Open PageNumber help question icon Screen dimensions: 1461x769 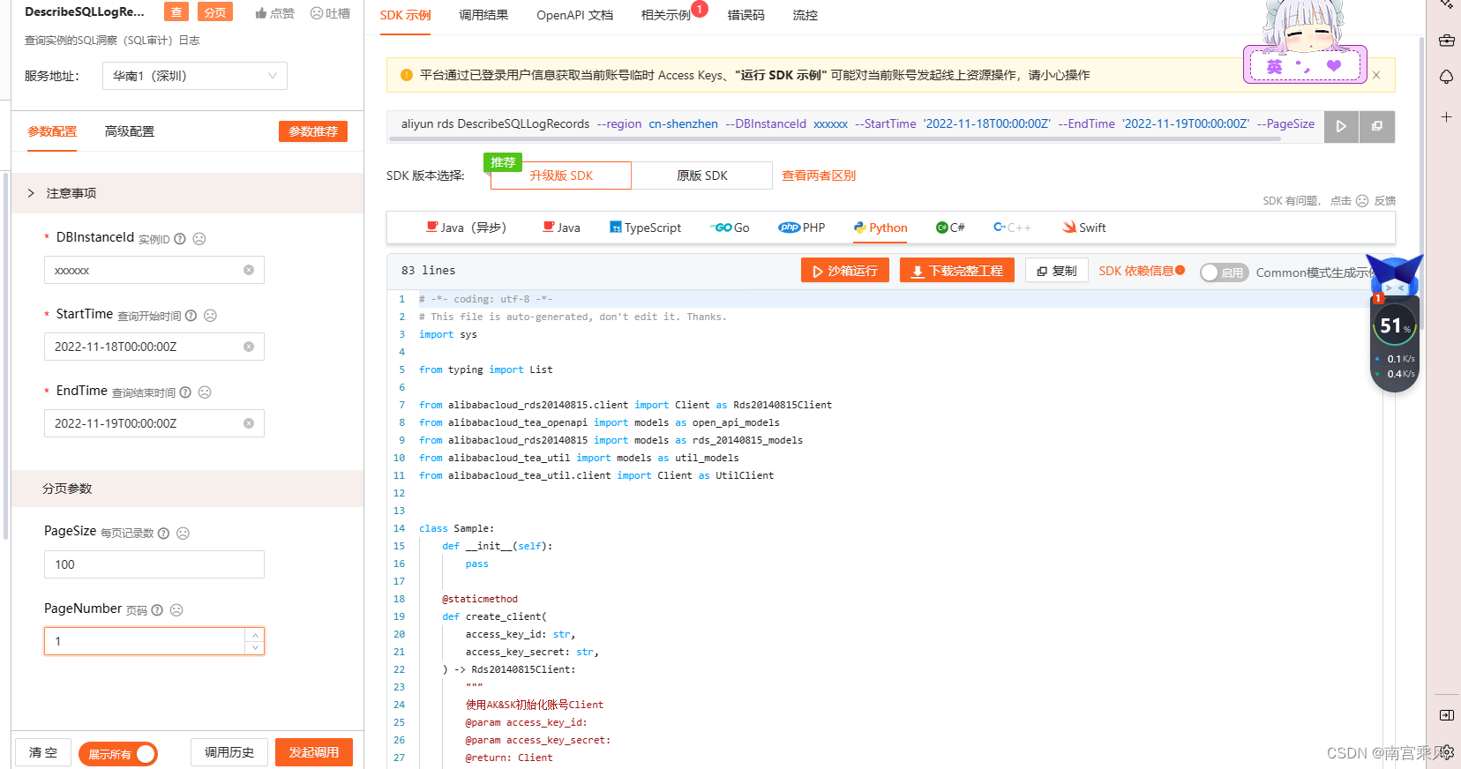(x=157, y=610)
